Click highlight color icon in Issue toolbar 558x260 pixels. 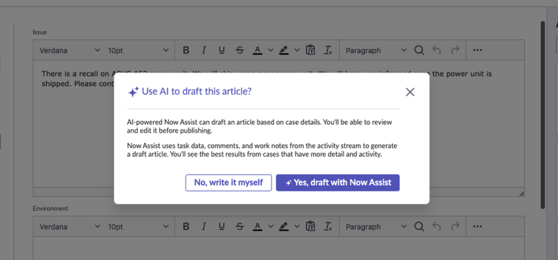point(284,50)
